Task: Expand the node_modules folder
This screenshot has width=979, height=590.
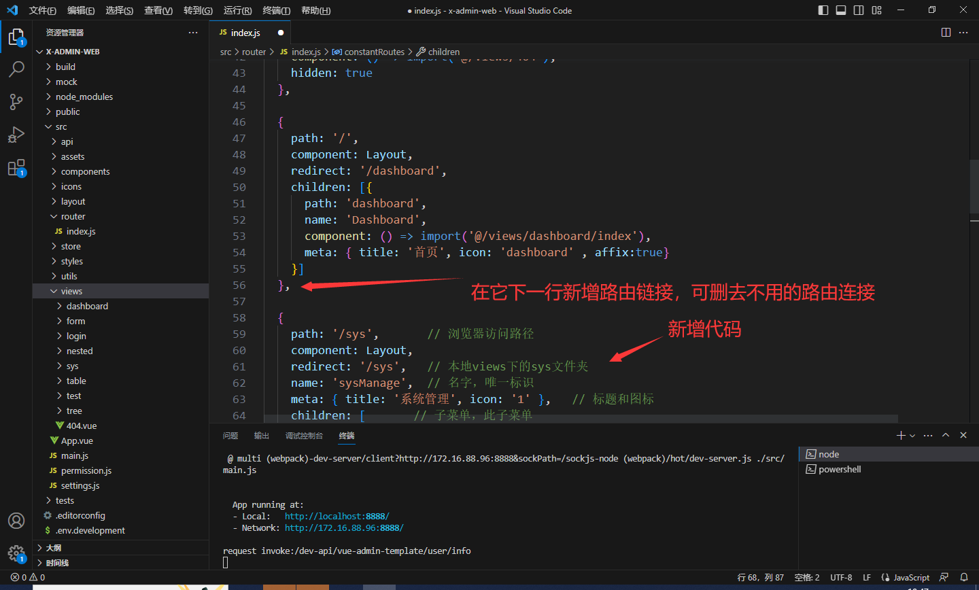Action: click(120, 97)
